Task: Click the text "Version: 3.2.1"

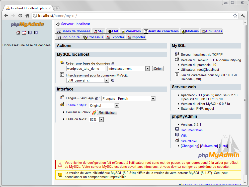Action: pos(191,124)
